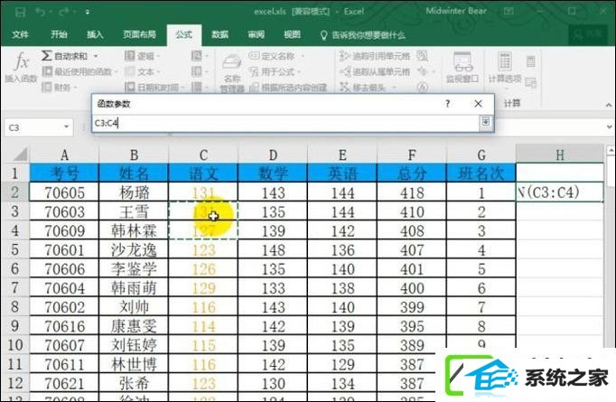
Task: Open the 监视窗口 watch window
Action: [x=462, y=68]
